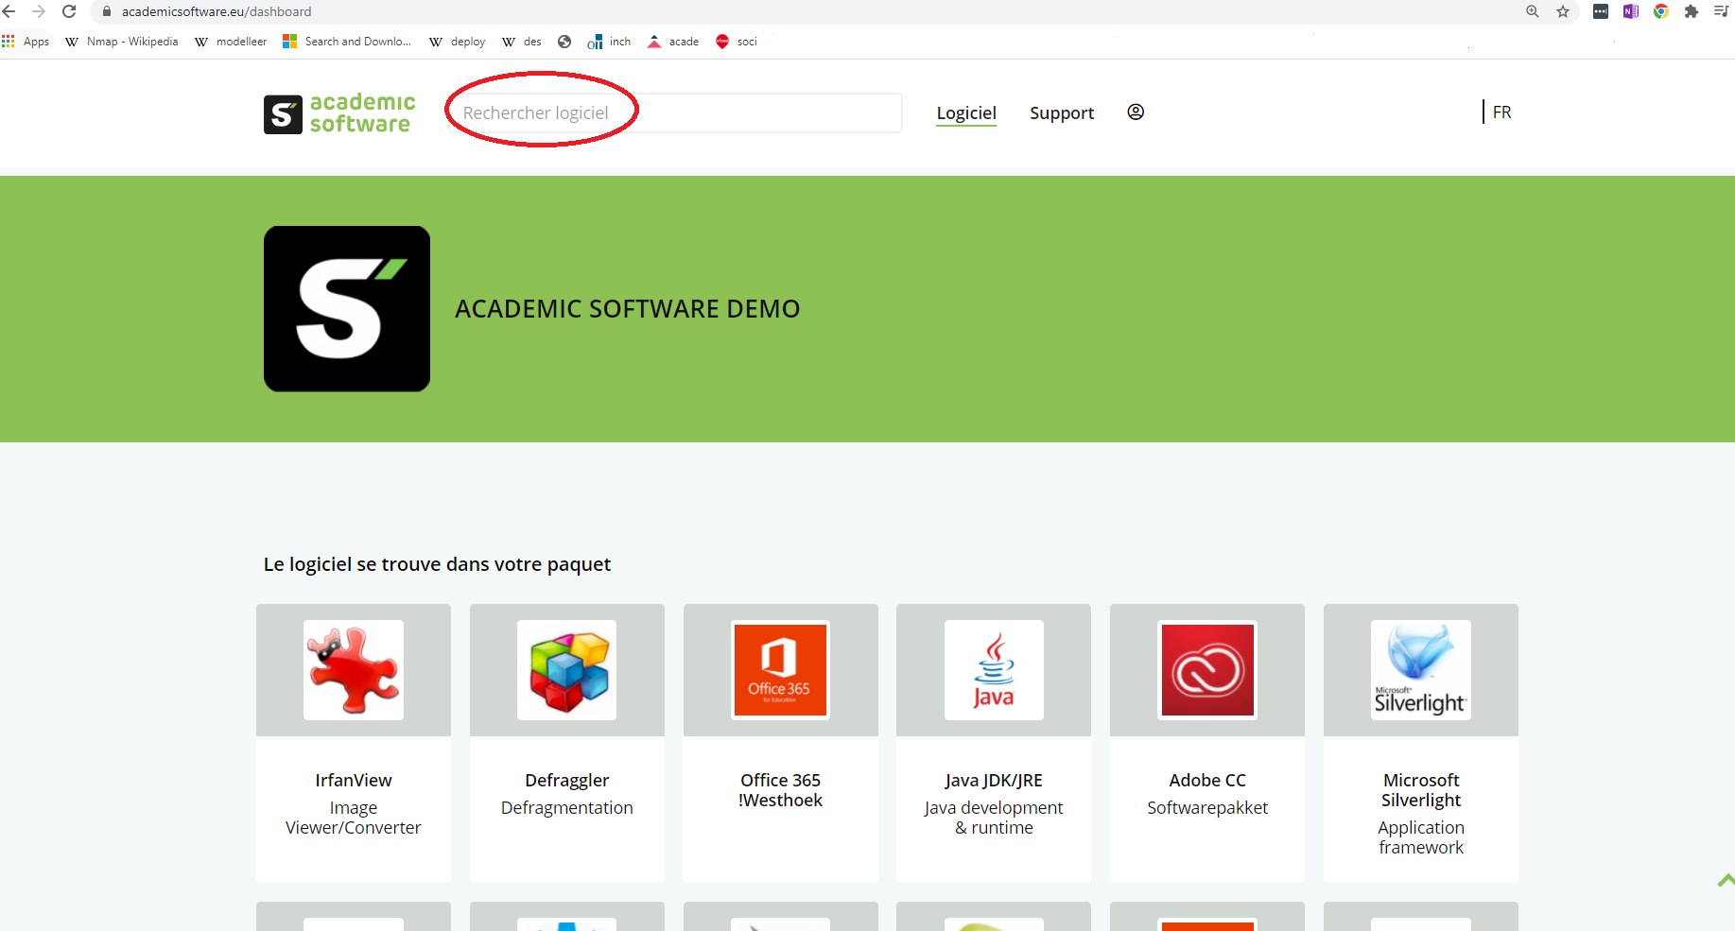Click the scroll-to-top chevron
The height and width of the screenshot is (931, 1735).
point(1725,879)
